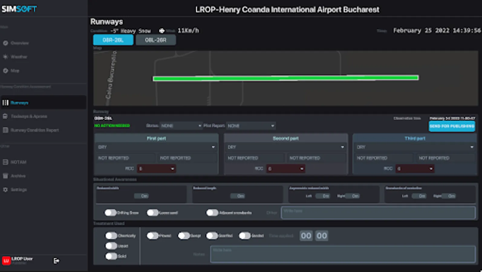The image size is (482, 272).
Task: Enable the Solid treatment switch
Action: pyautogui.click(x=111, y=256)
